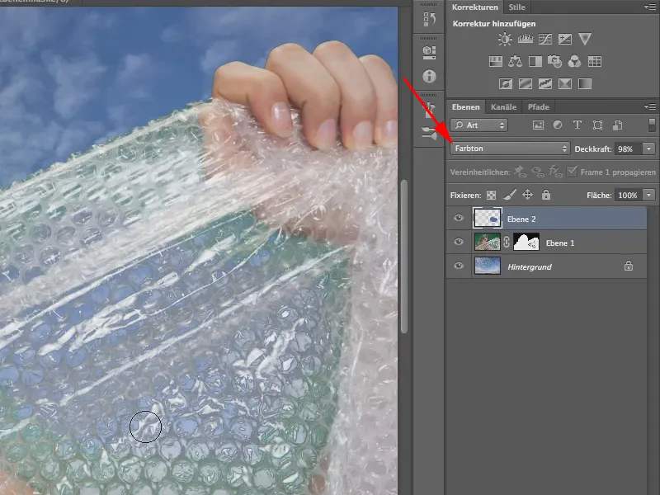The image size is (660, 495).
Task: Click the Ebene 1 layer mask thumbnail
Action: click(x=526, y=242)
